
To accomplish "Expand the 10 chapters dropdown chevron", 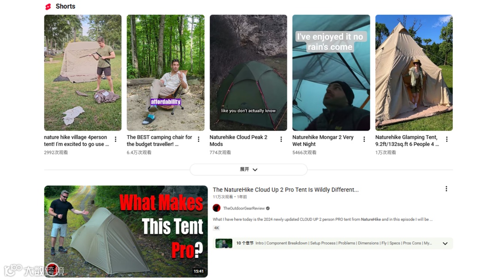I will point(445,244).
